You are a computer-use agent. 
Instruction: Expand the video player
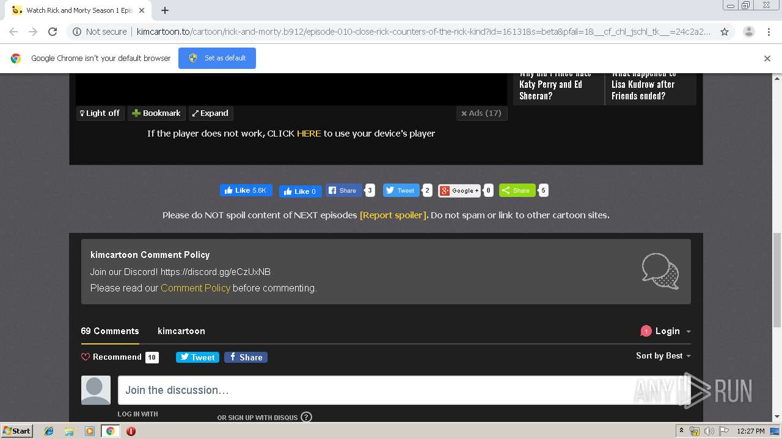click(x=210, y=113)
